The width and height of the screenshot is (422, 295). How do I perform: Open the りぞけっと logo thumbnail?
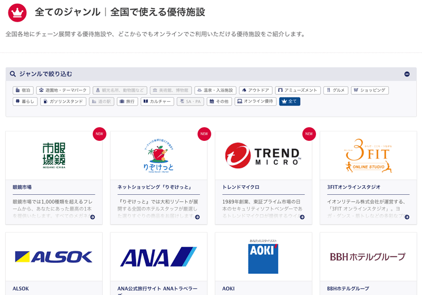pyautogui.click(x=159, y=156)
